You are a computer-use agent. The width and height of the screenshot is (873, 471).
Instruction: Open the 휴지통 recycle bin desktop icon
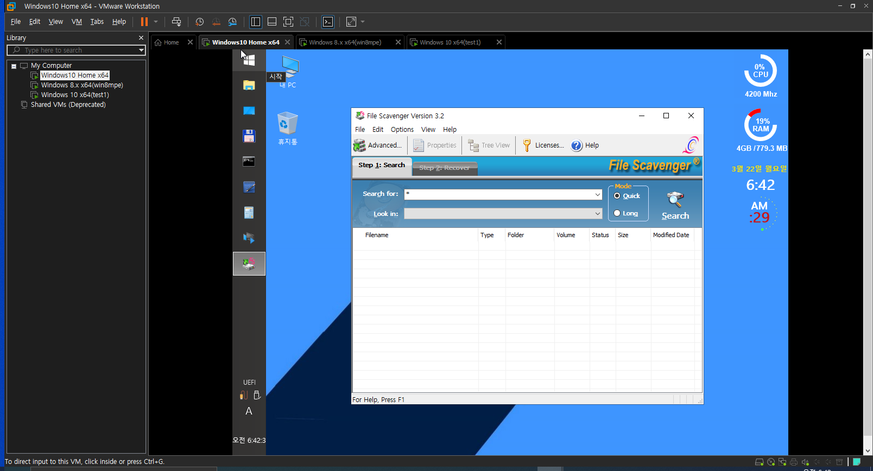click(x=288, y=129)
